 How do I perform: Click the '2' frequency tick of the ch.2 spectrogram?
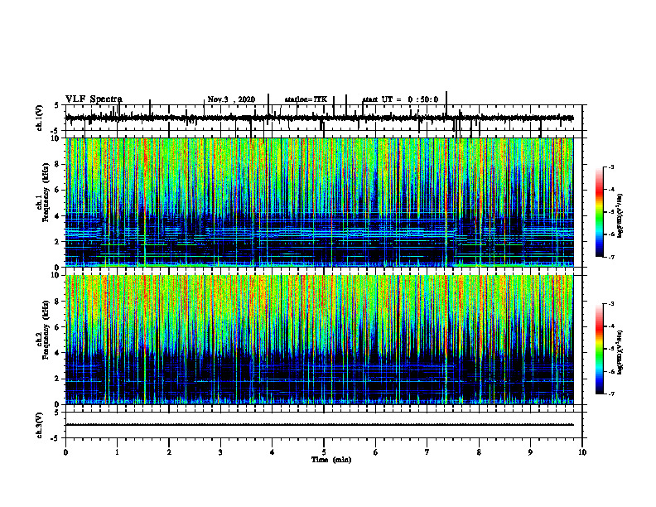pos(59,379)
